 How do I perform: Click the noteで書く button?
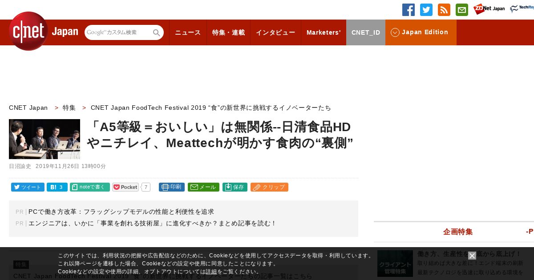coord(90,187)
